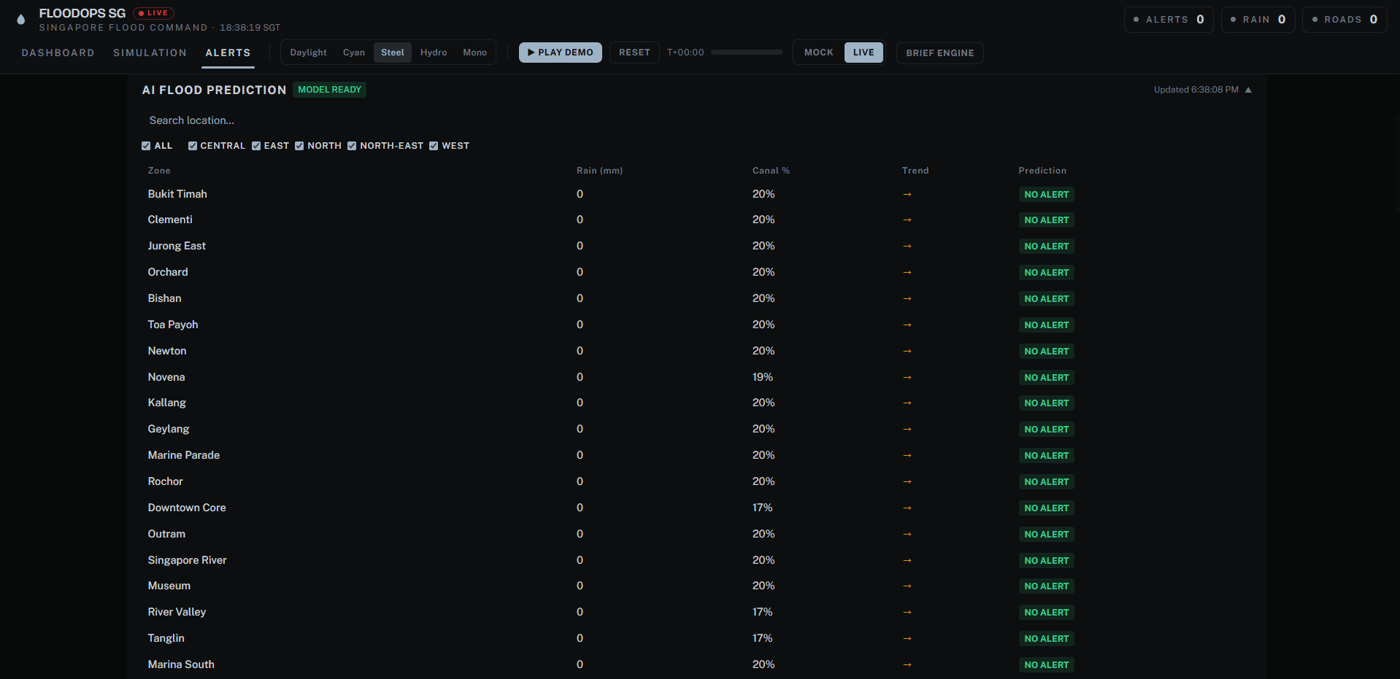This screenshot has height=679, width=1400.
Task: Switch to MOCK data mode
Action: coord(819,53)
